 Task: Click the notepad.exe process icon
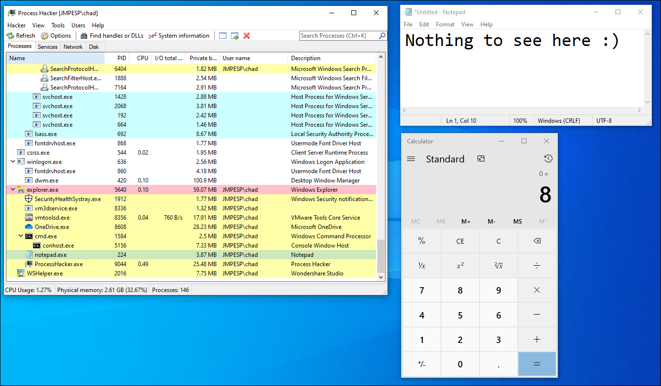point(29,255)
